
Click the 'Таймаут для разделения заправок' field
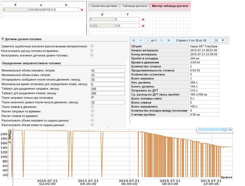pos(108,89)
